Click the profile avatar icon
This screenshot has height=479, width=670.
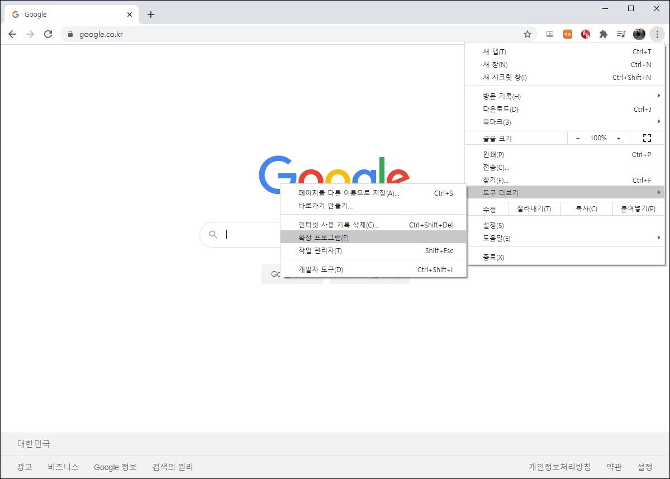click(639, 34)
